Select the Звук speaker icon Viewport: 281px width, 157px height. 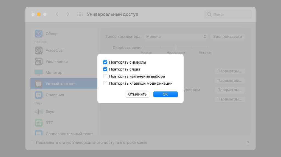click(x=38, y=112)
